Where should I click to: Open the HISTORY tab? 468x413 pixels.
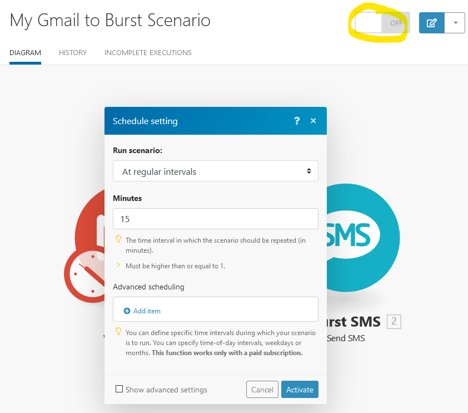click(x=73, y=52)
